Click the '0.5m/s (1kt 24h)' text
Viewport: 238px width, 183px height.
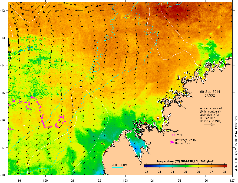(210, 121)
